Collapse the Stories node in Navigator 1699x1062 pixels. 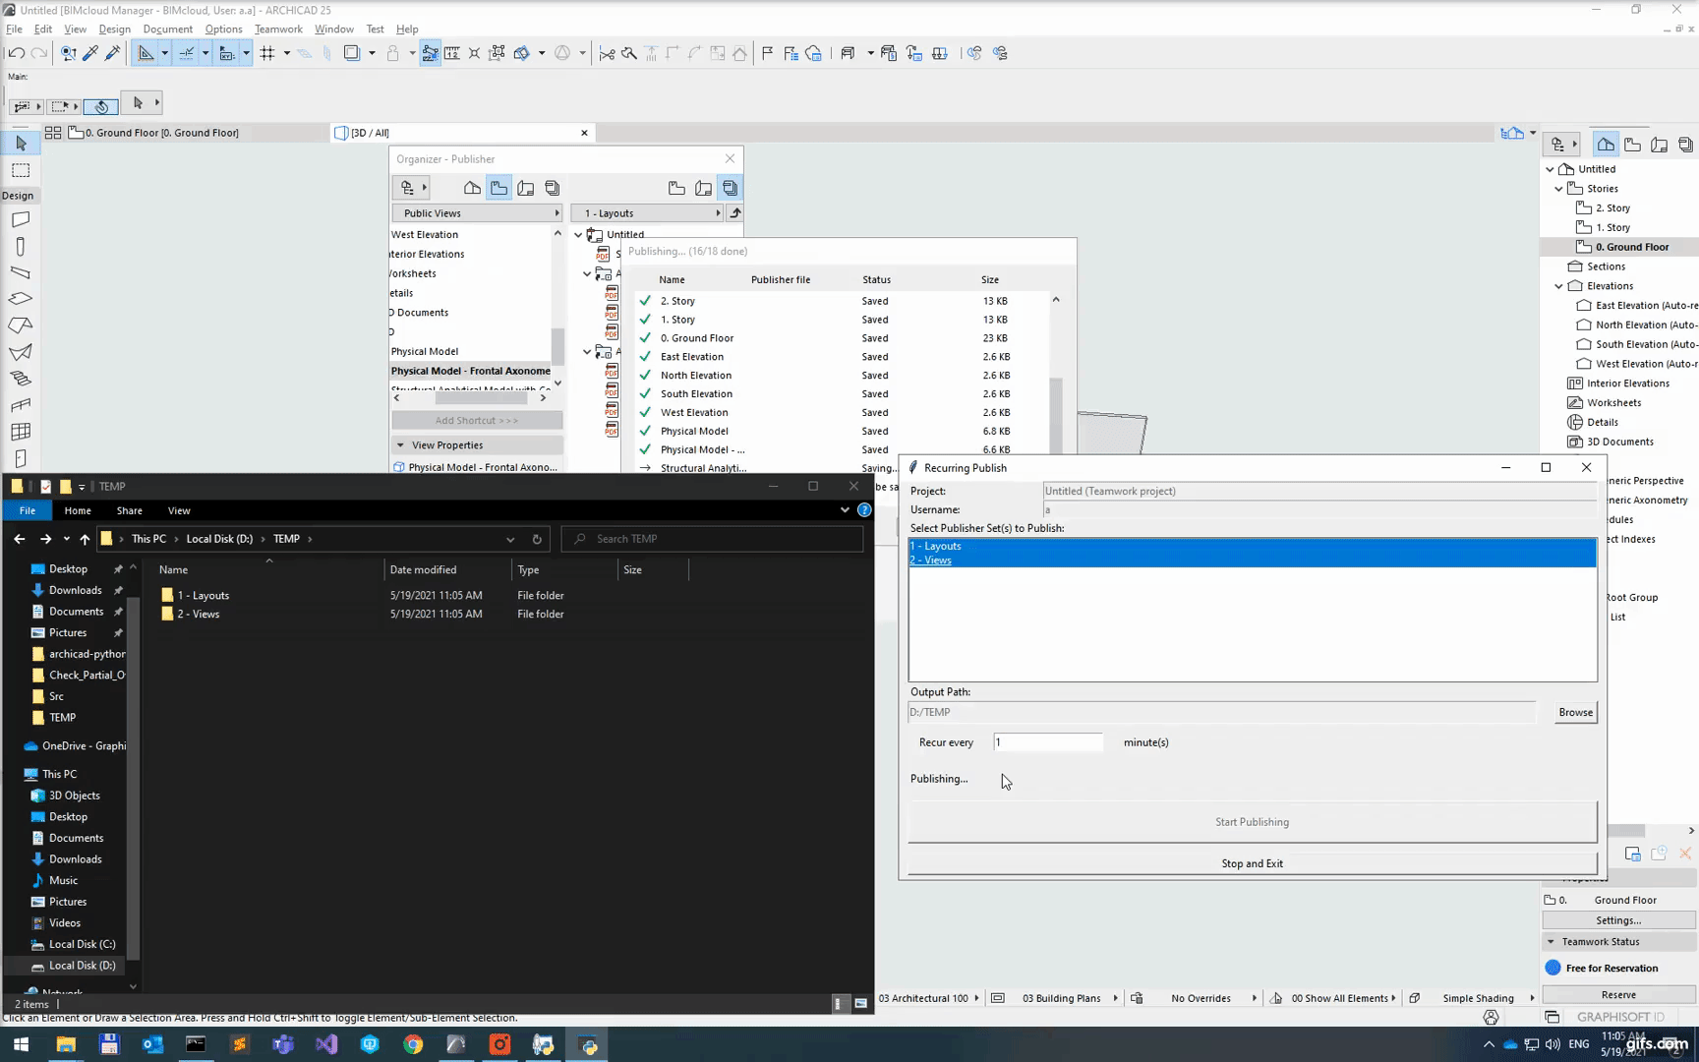click(1559, 189)
